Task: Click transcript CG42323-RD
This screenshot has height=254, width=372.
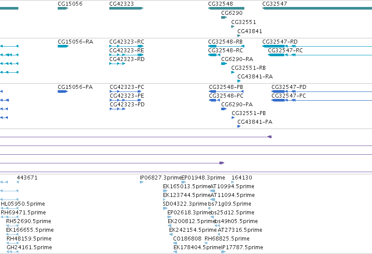Action: coord(127,59)
